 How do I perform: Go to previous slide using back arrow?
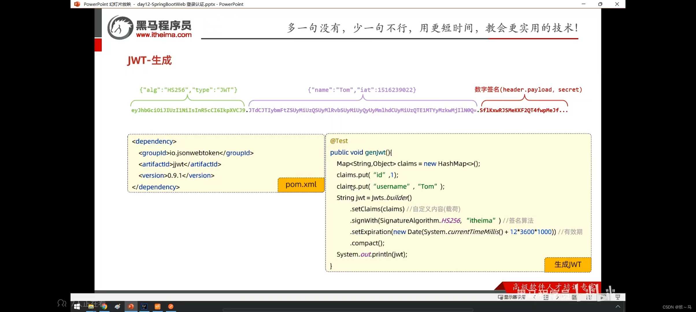coord(534,297)
